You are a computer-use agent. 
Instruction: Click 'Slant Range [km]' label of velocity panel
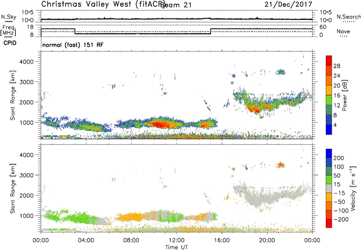coord(13,189)
